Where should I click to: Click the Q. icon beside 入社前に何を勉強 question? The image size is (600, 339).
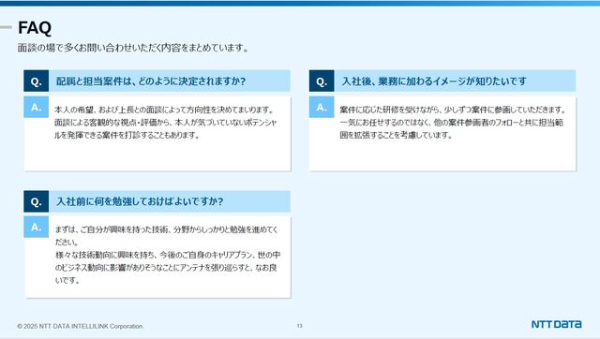pos(36,201)
